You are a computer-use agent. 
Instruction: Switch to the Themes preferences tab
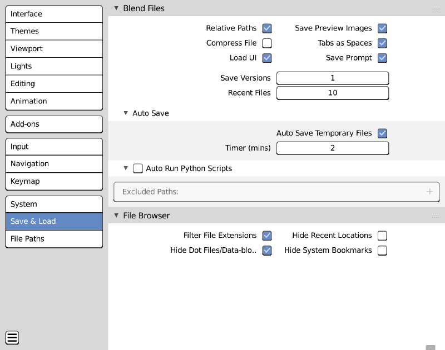pyautogui.click(x=54, y=31)
